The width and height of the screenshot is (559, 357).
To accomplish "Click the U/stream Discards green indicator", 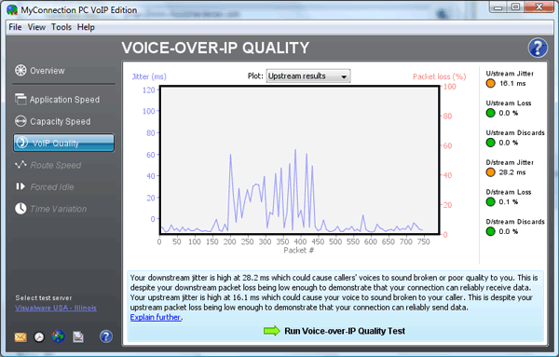I will coord(491,143).
